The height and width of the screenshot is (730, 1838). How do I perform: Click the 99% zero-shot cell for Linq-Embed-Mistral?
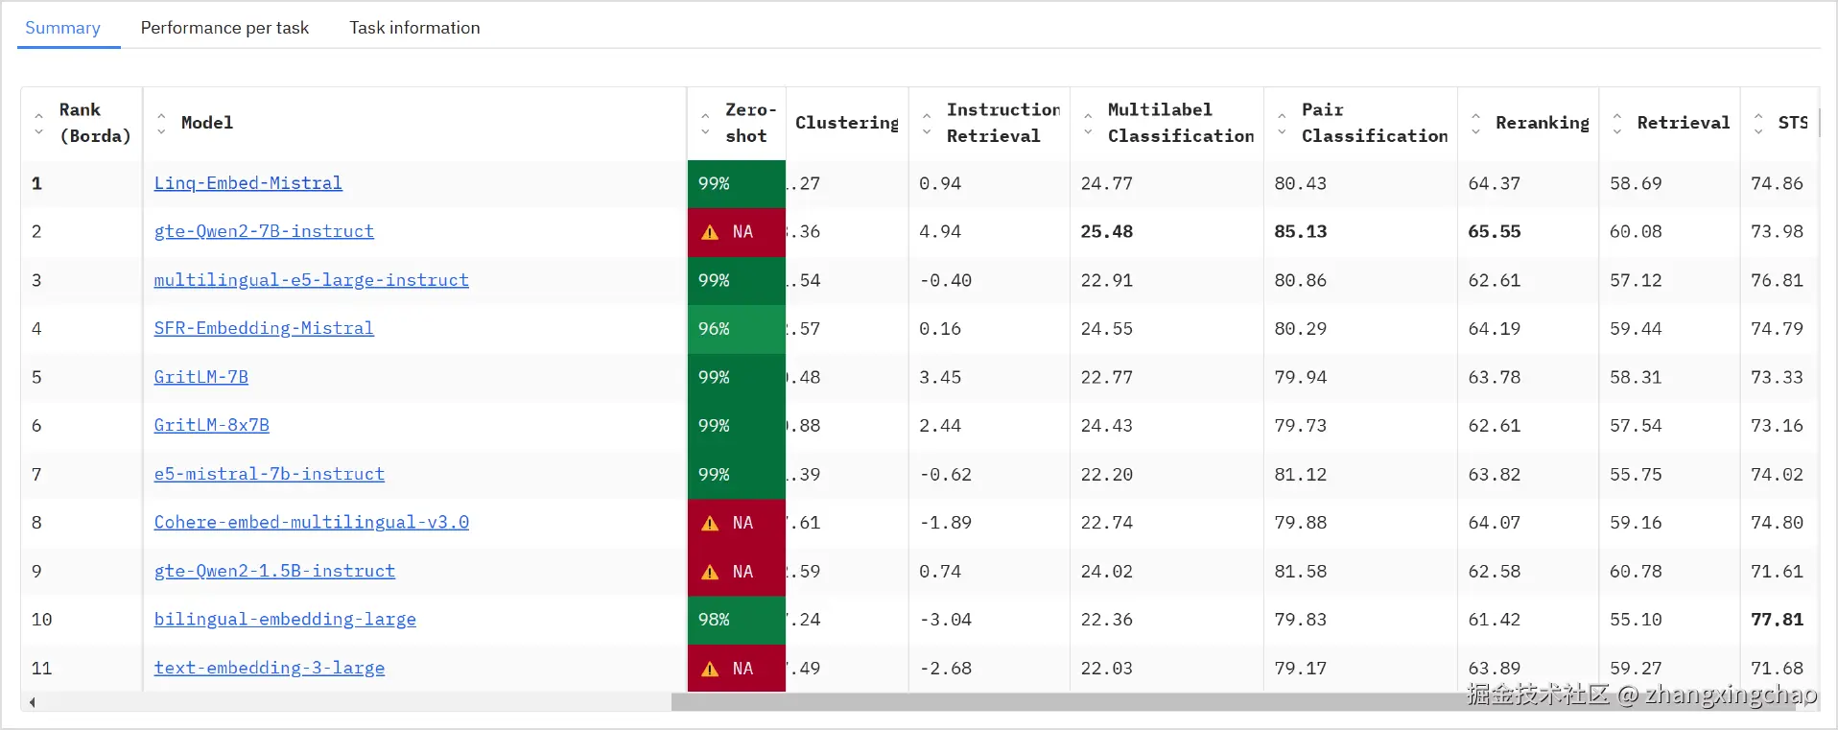[737, 183]
